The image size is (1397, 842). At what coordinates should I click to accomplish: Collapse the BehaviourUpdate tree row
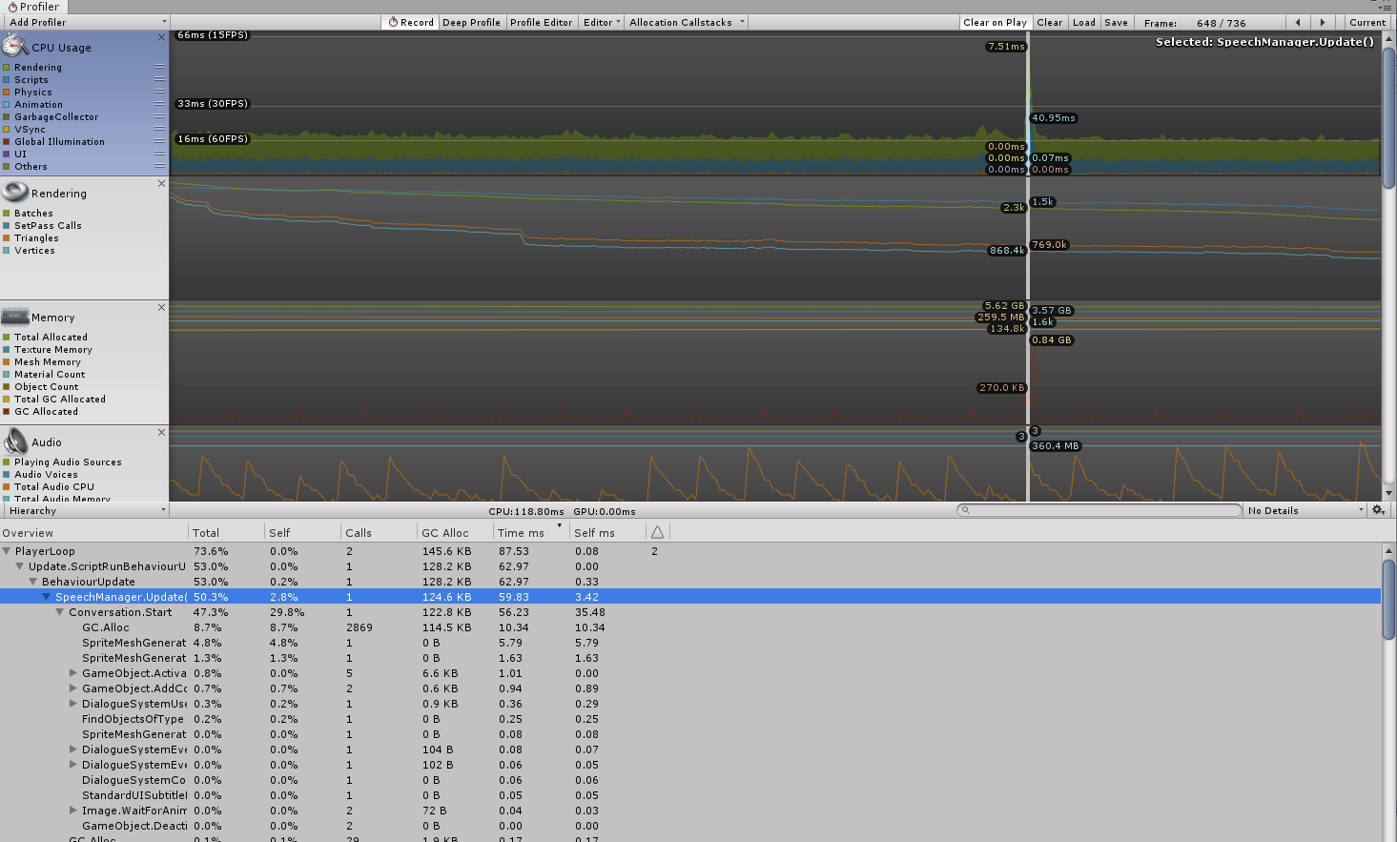[x=34, y=582]
